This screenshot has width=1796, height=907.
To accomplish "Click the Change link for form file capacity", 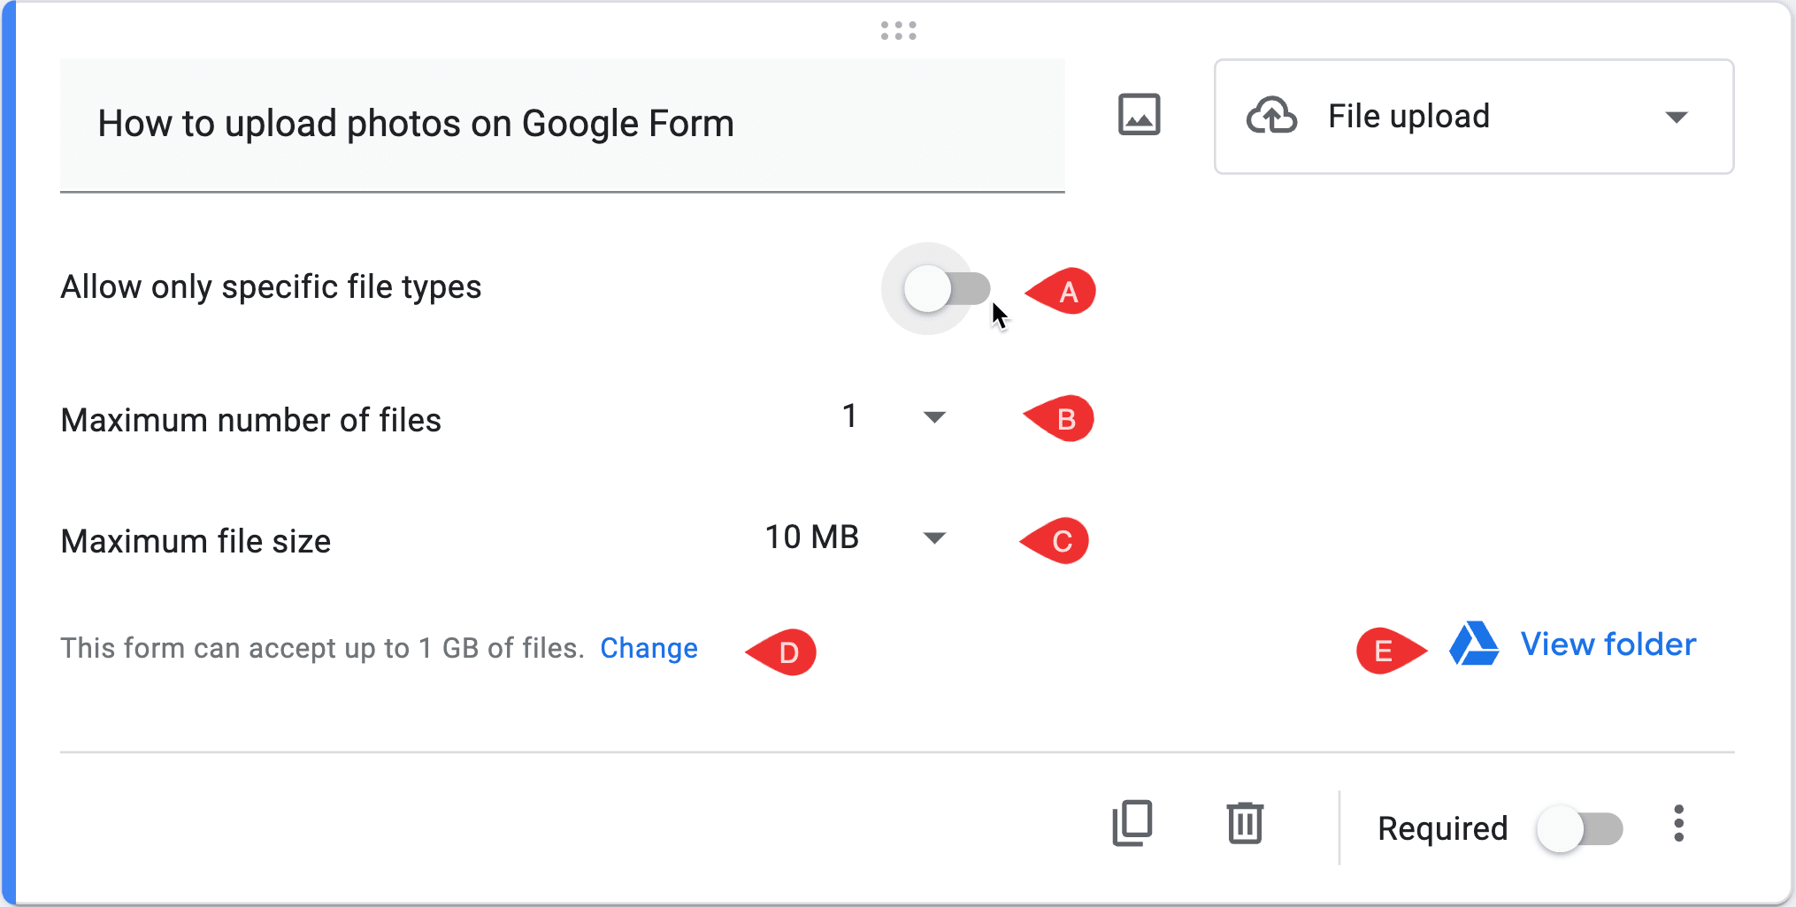I will [x=649, y=647].
